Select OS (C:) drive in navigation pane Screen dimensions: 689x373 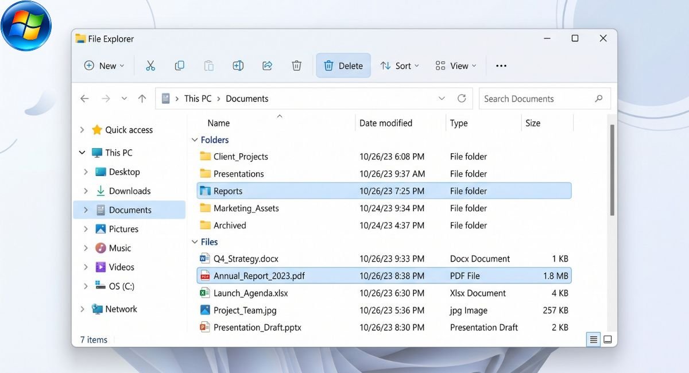coord(115,286)
